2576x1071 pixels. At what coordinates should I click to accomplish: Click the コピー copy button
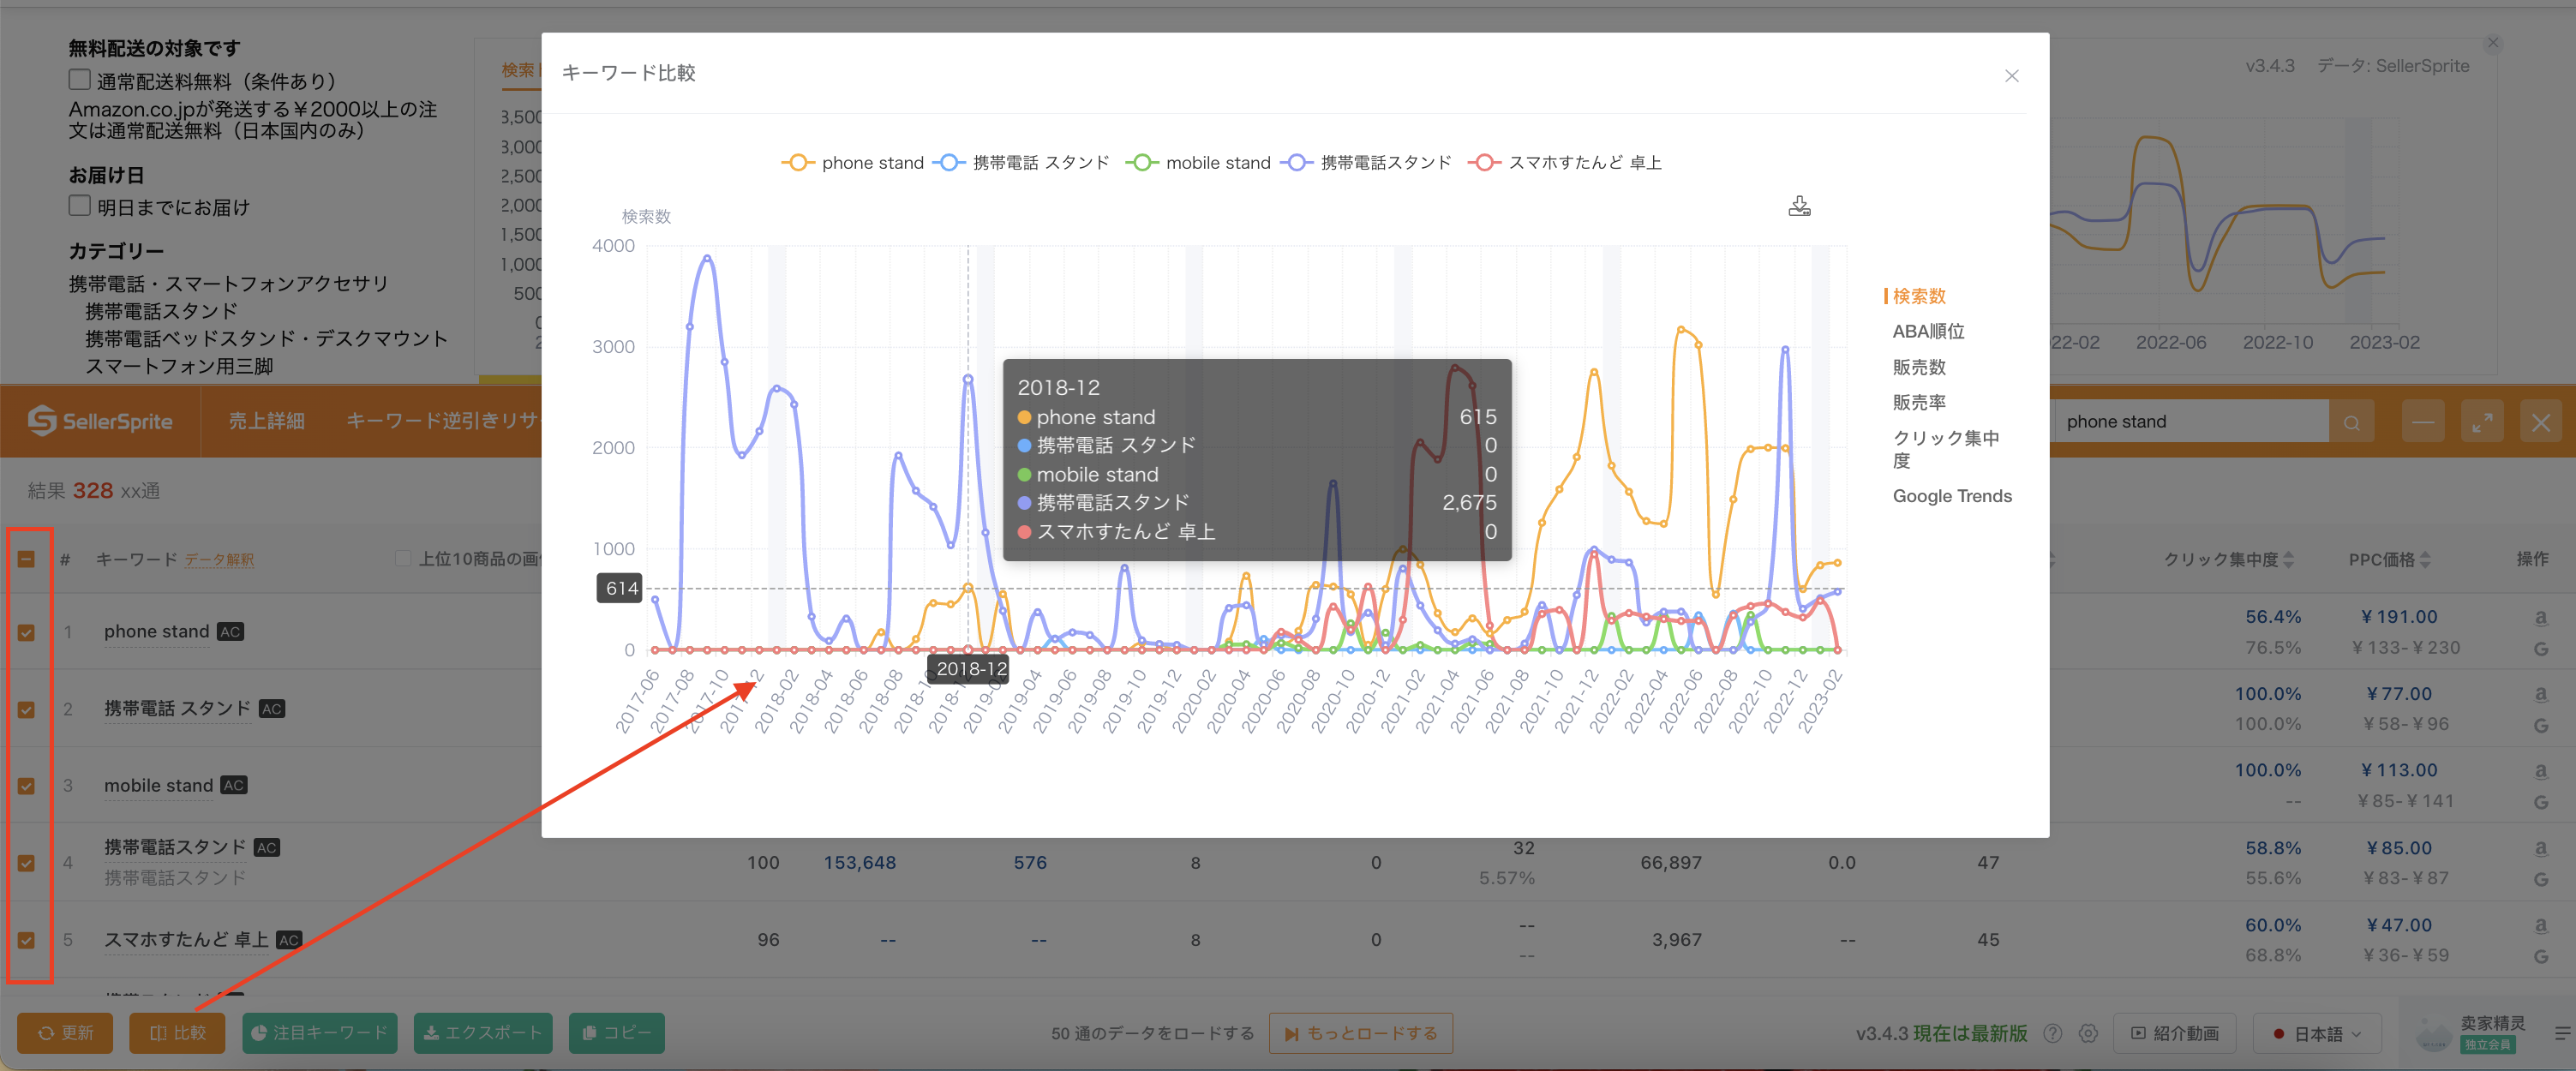click(617, 1033)
